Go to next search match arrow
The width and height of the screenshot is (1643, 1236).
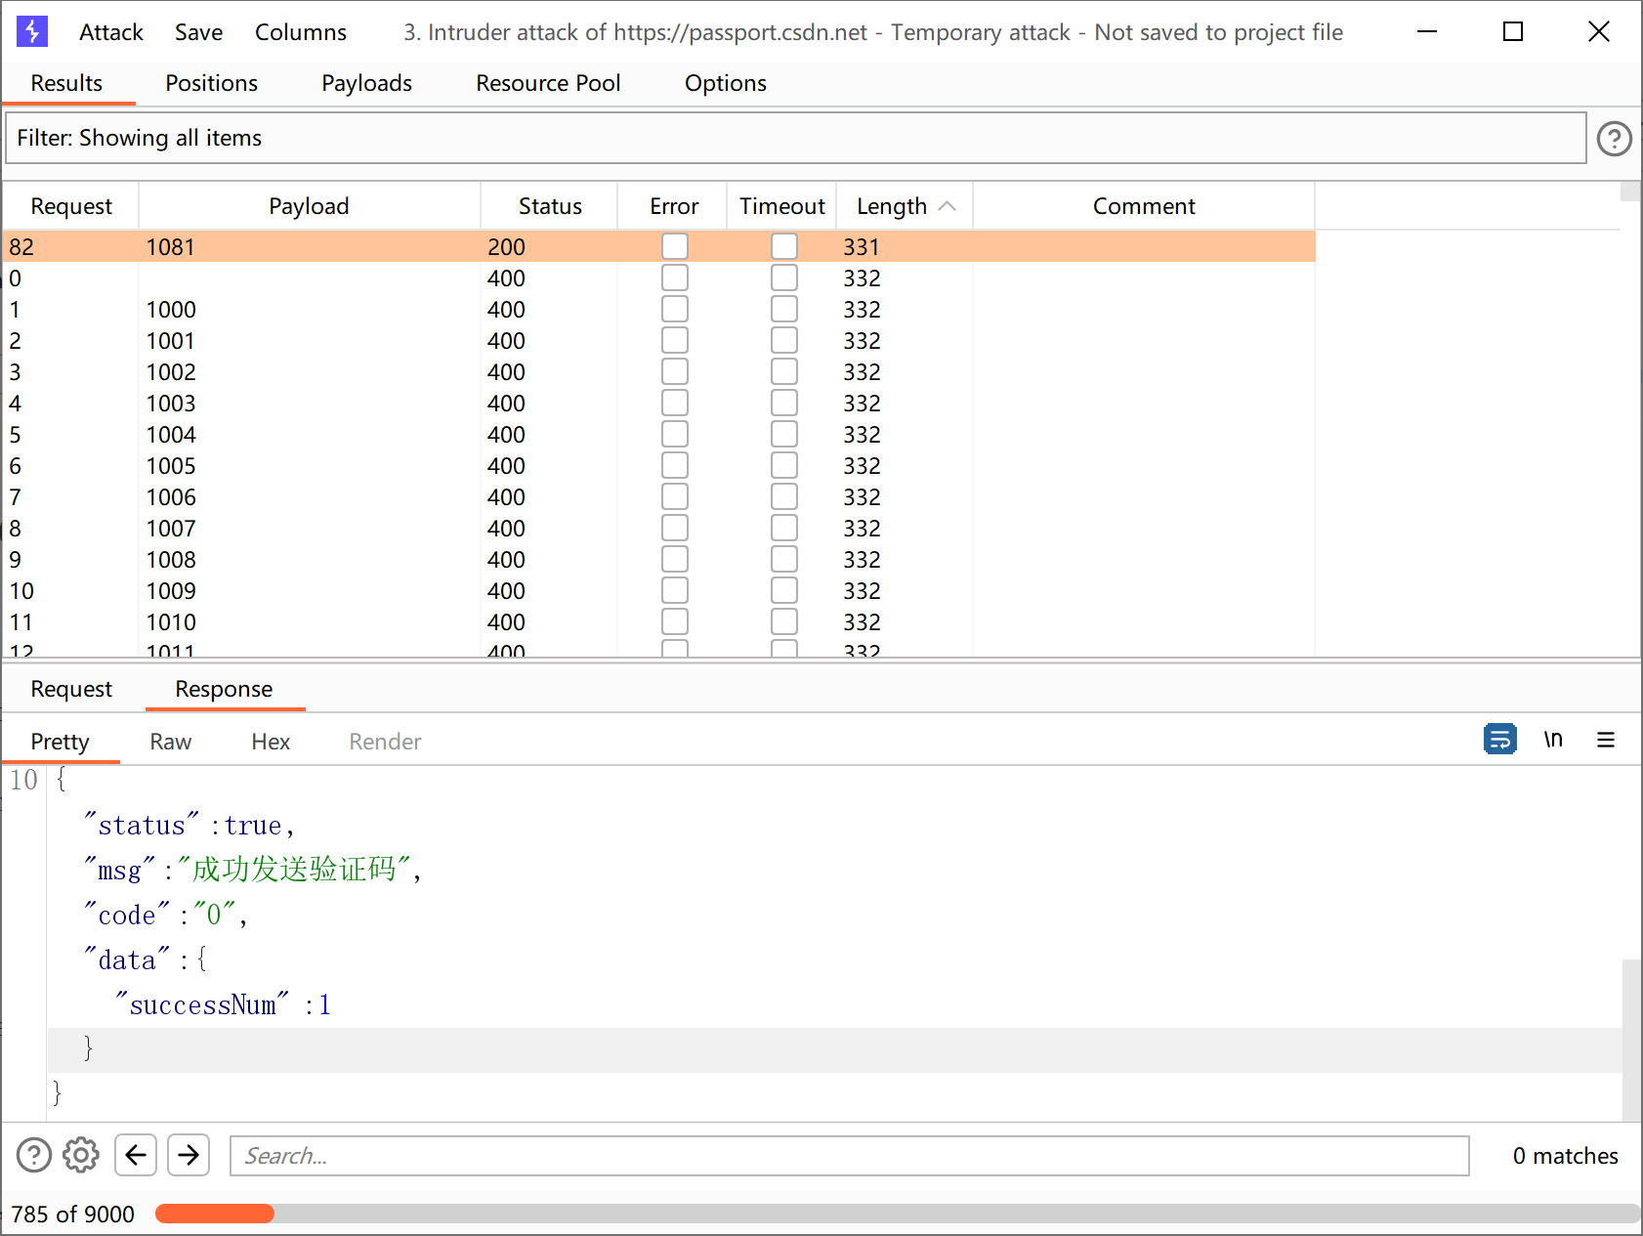click(189, 1155)
